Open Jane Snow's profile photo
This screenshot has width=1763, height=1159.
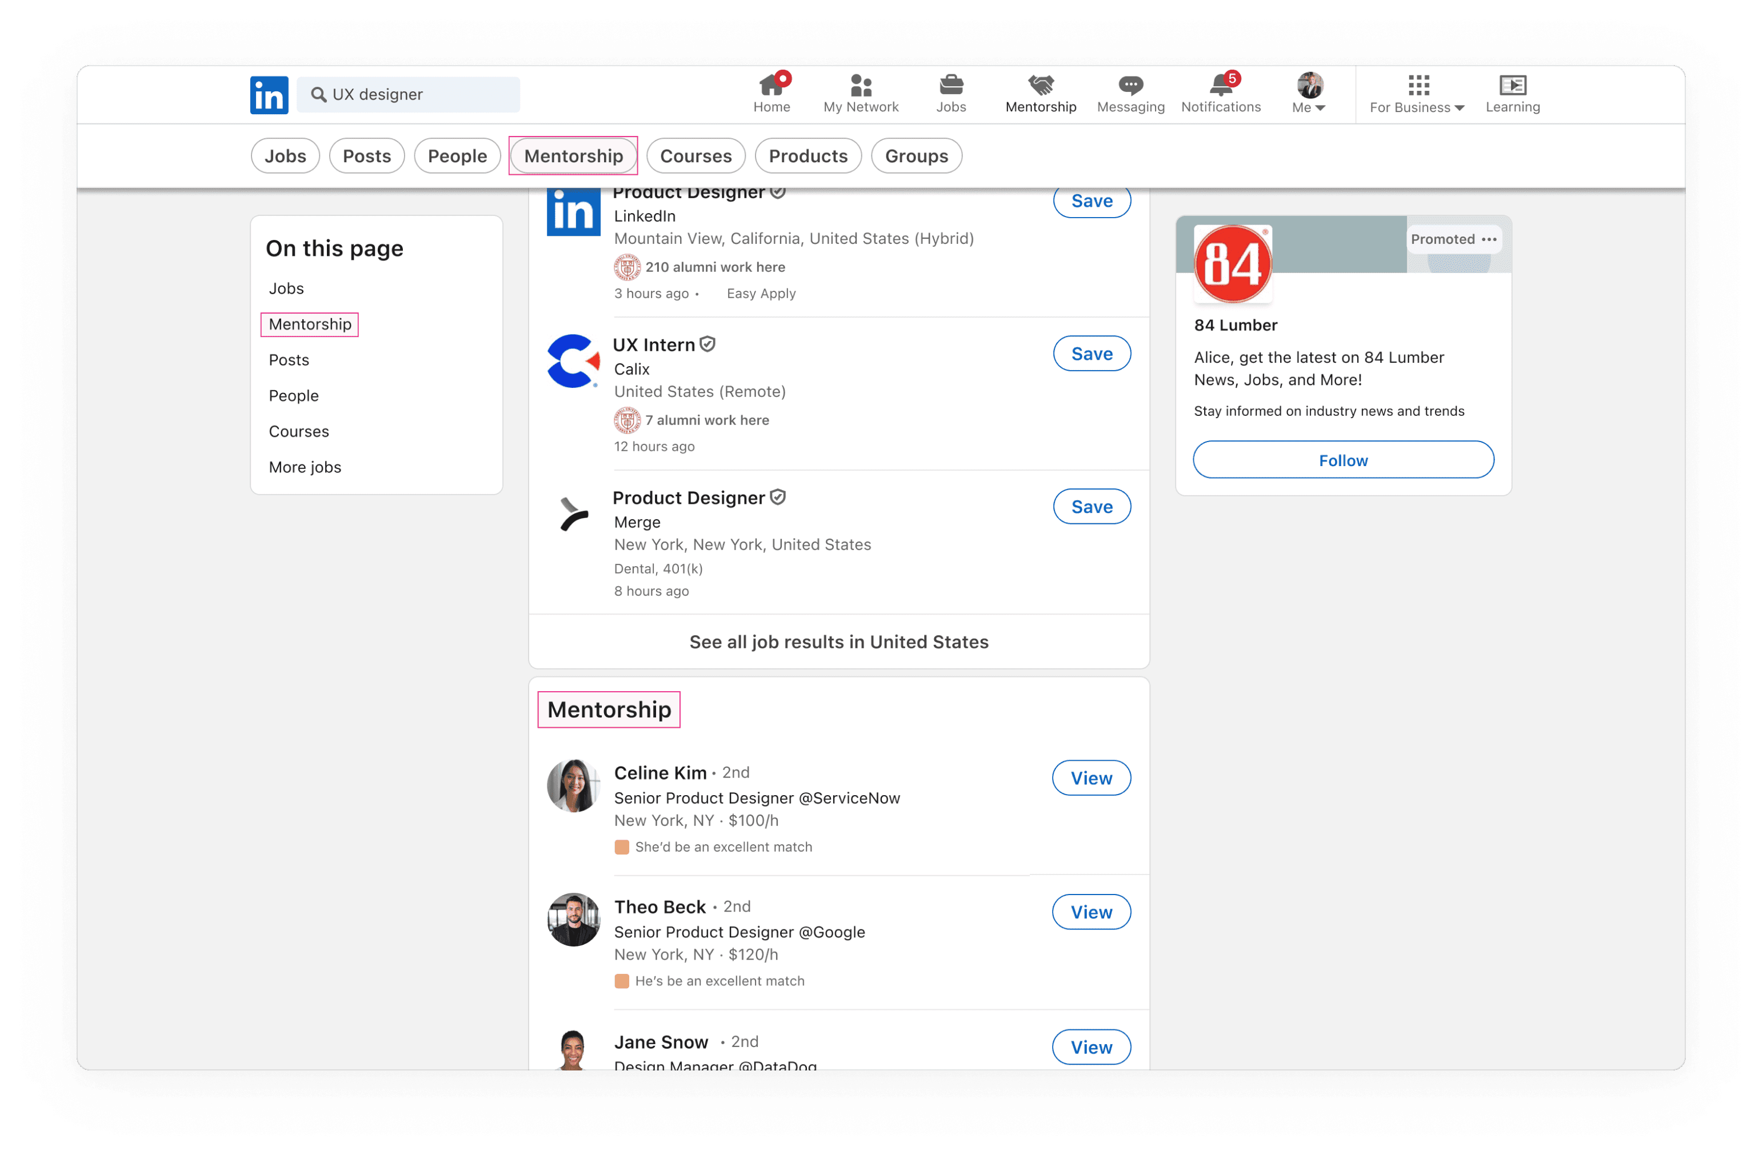tap(573, 1050)
